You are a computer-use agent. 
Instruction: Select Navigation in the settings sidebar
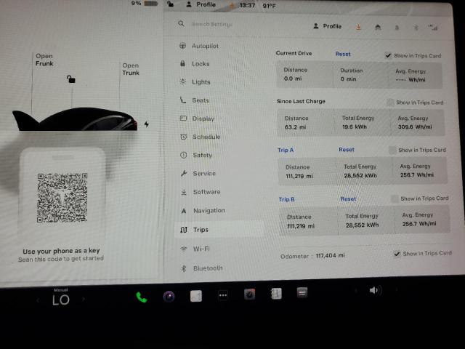209,211
